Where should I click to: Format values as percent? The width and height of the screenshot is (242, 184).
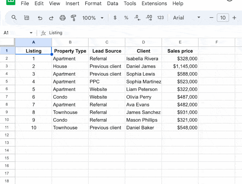[126, 18]
